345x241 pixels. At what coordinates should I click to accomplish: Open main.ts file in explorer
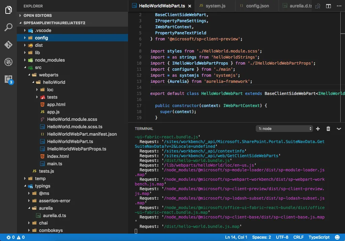click(x=54, y=164)
